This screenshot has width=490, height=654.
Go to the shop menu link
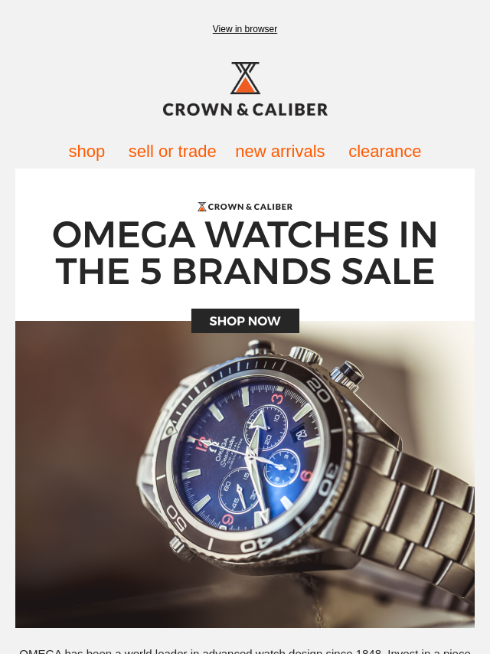point(87,151)
